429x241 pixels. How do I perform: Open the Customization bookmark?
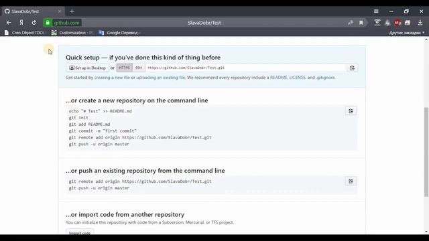73,33
